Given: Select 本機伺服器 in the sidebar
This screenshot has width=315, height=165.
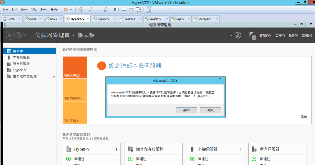Looking at the screenshot, I should pyautogui.click(x=19, y=57).
